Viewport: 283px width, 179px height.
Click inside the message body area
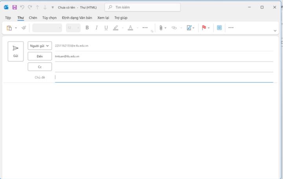140,131
